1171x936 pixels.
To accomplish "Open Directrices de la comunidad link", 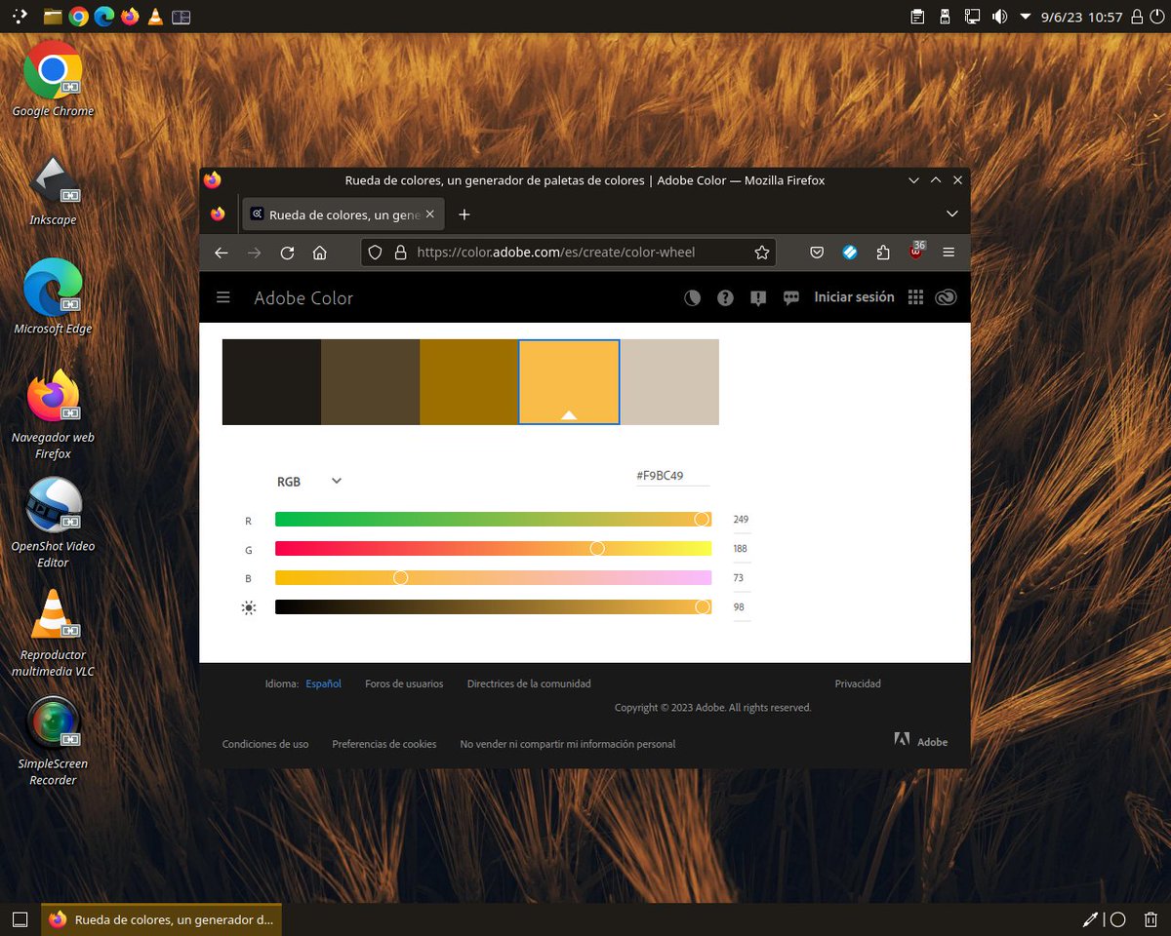I will [529, 683].
